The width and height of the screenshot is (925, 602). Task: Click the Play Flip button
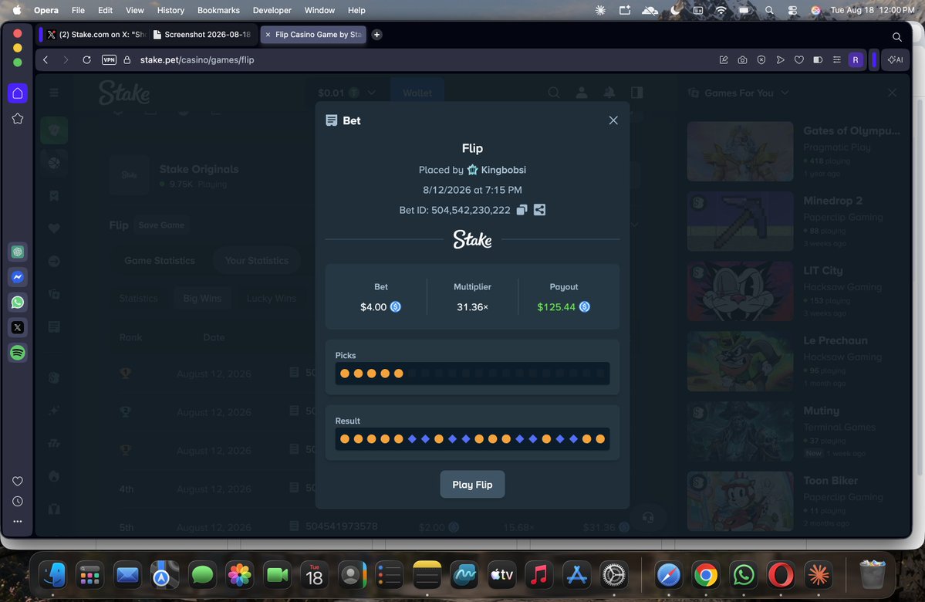coord(472,485)
